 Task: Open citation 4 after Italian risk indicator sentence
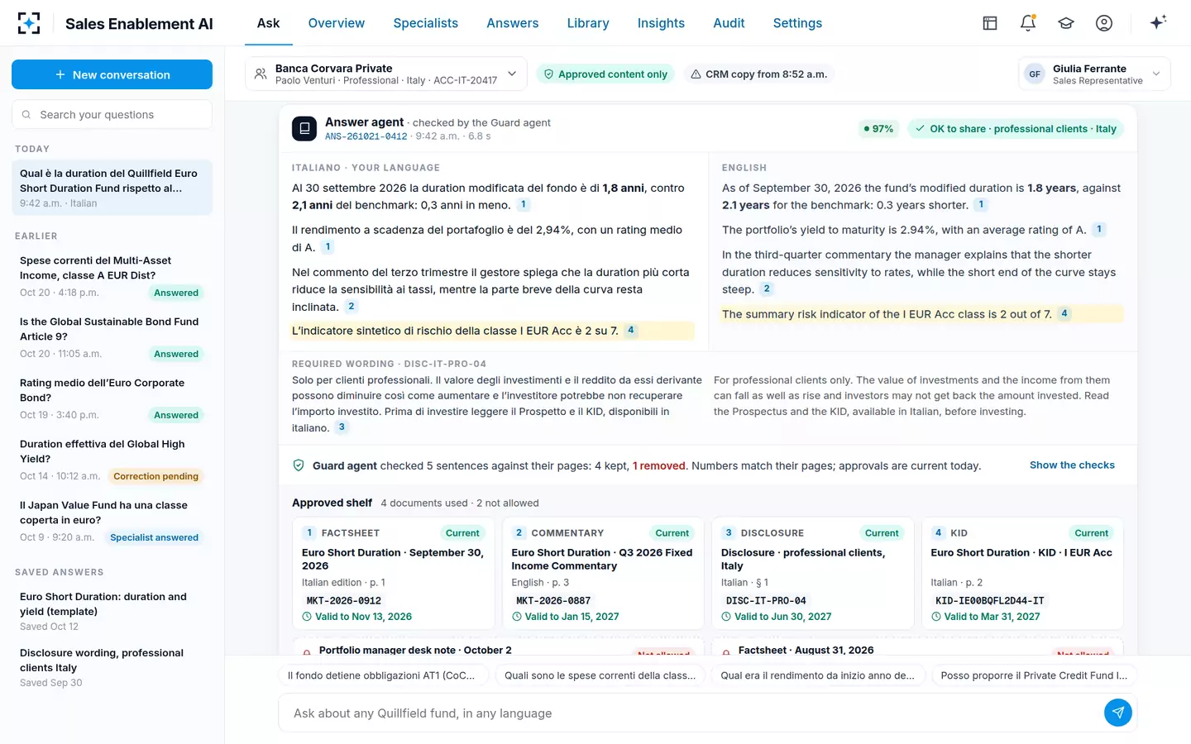pyautogui.click(x=631, y=330)
